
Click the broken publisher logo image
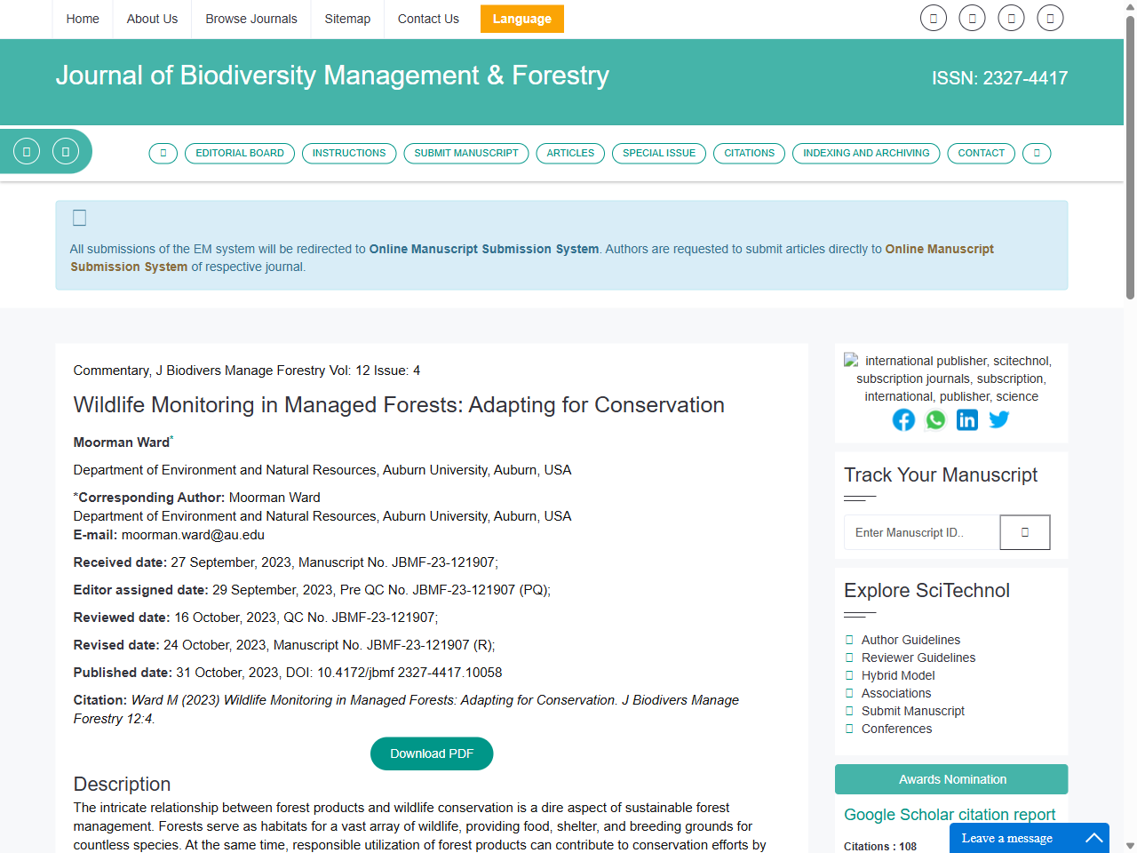click(852, 361)
